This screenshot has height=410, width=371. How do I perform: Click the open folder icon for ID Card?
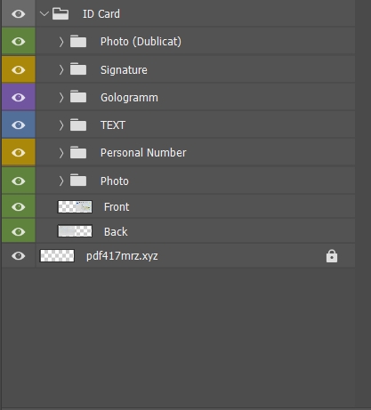click(x=60, y=14)
